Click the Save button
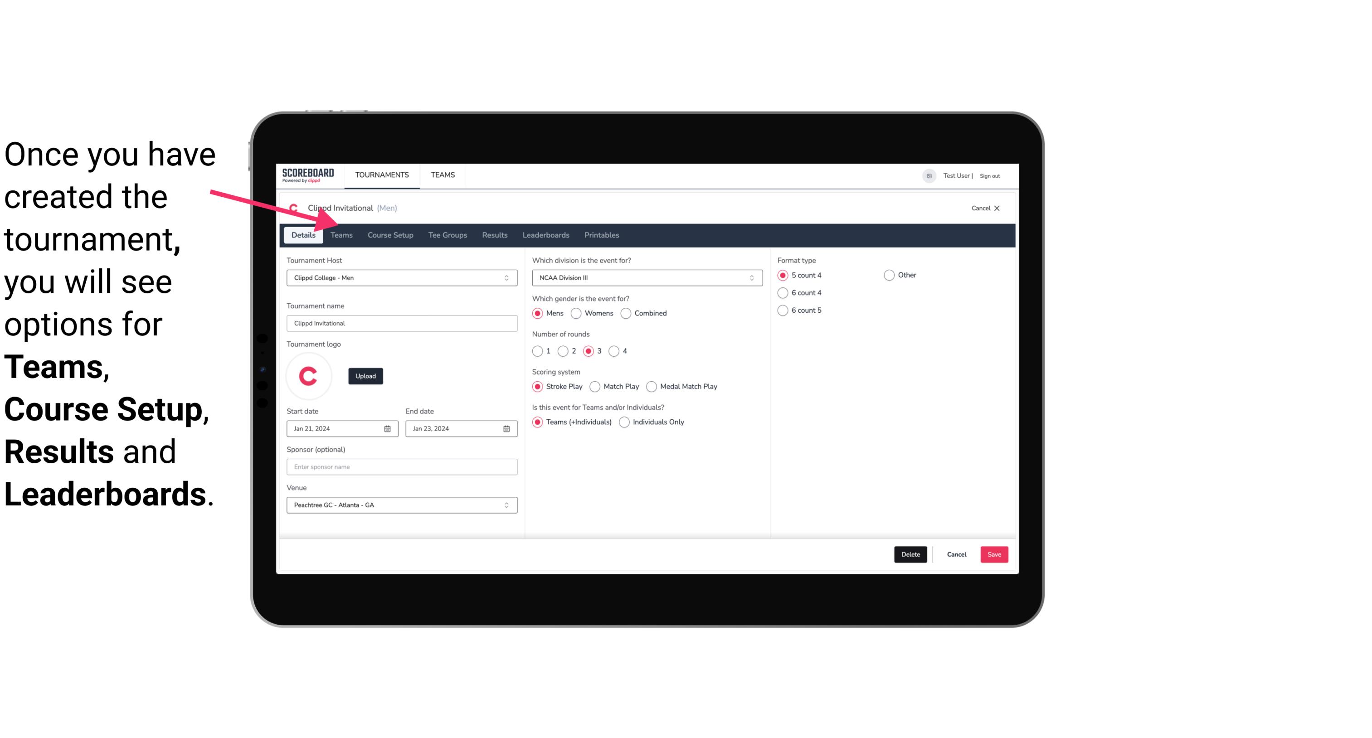Viewport: 1372px width, 738px height. (993, 554)
